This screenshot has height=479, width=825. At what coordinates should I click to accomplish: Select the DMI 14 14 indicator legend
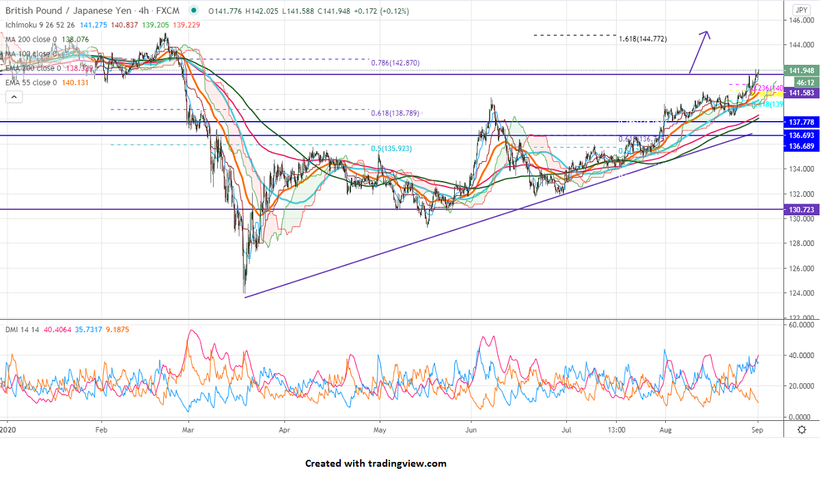pos(23,329)
